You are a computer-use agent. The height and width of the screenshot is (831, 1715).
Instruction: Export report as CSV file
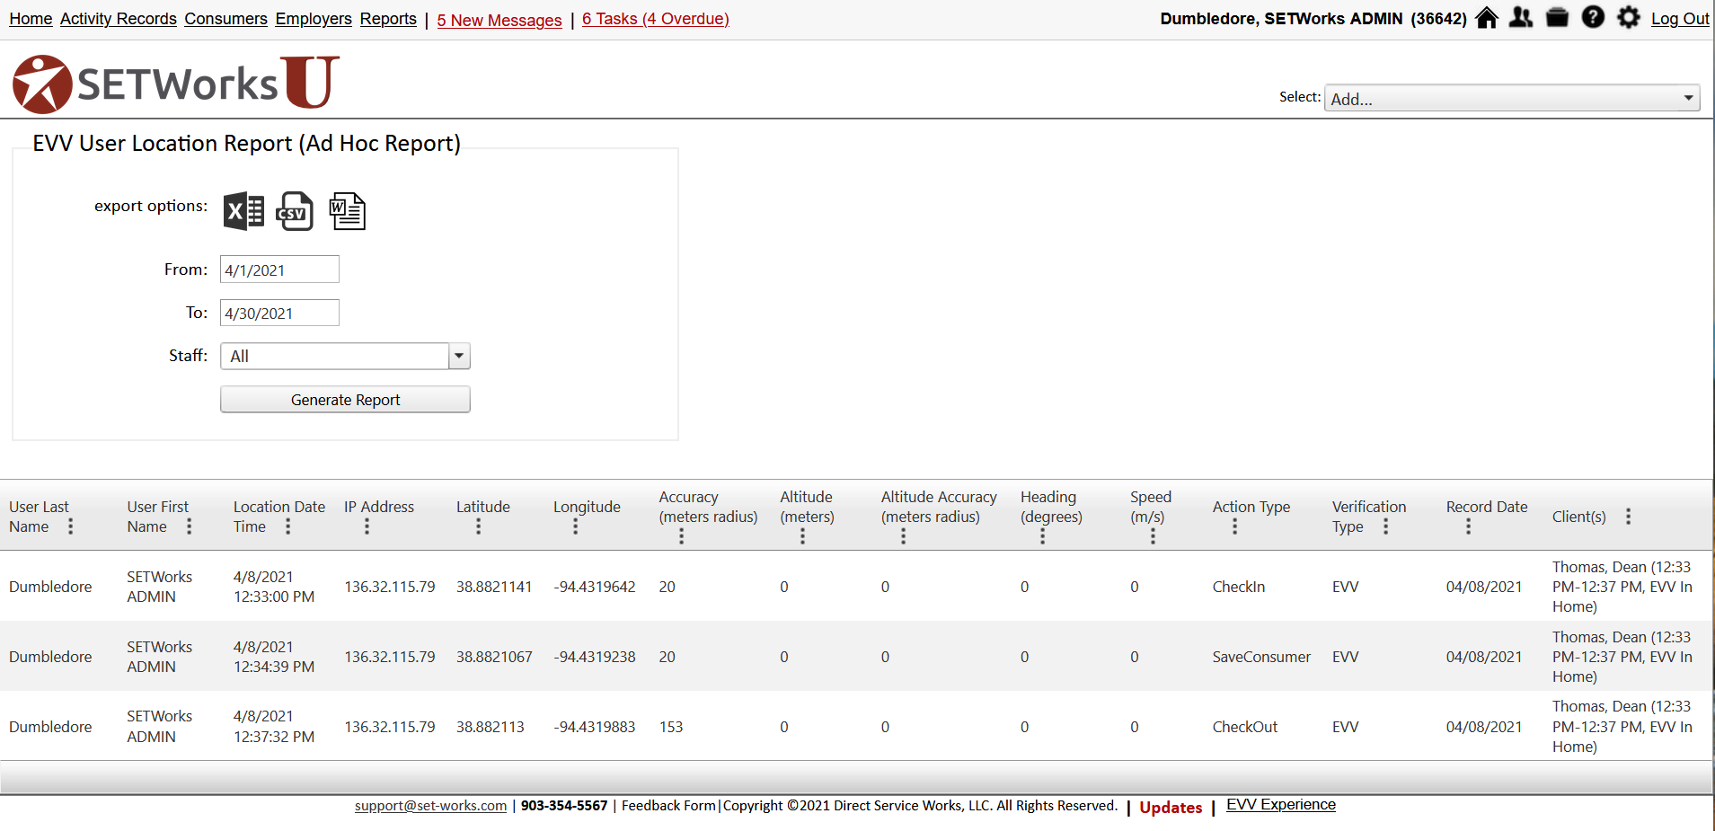(x=295, y=211)
